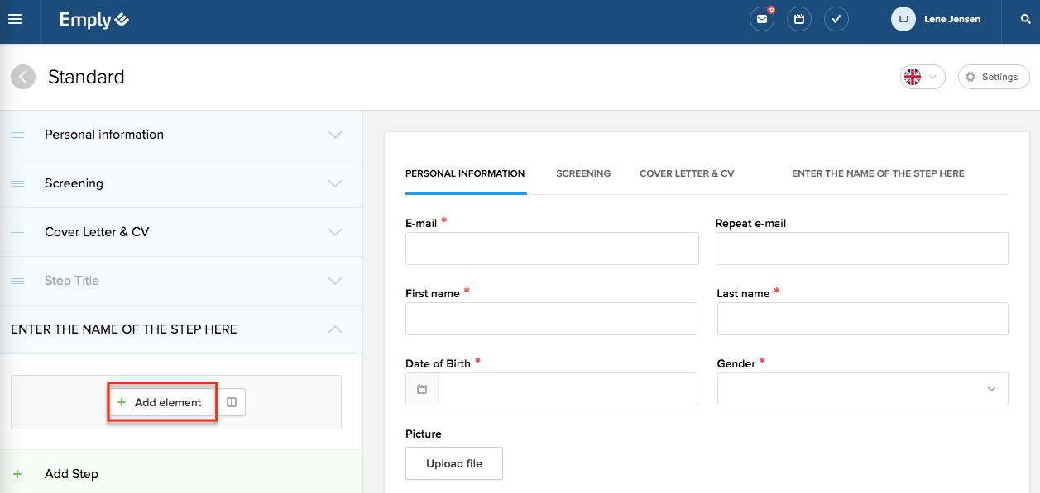This screenshot has width=1040, height=493.
Task: Expand the Screening step
Action: [335, 183]
